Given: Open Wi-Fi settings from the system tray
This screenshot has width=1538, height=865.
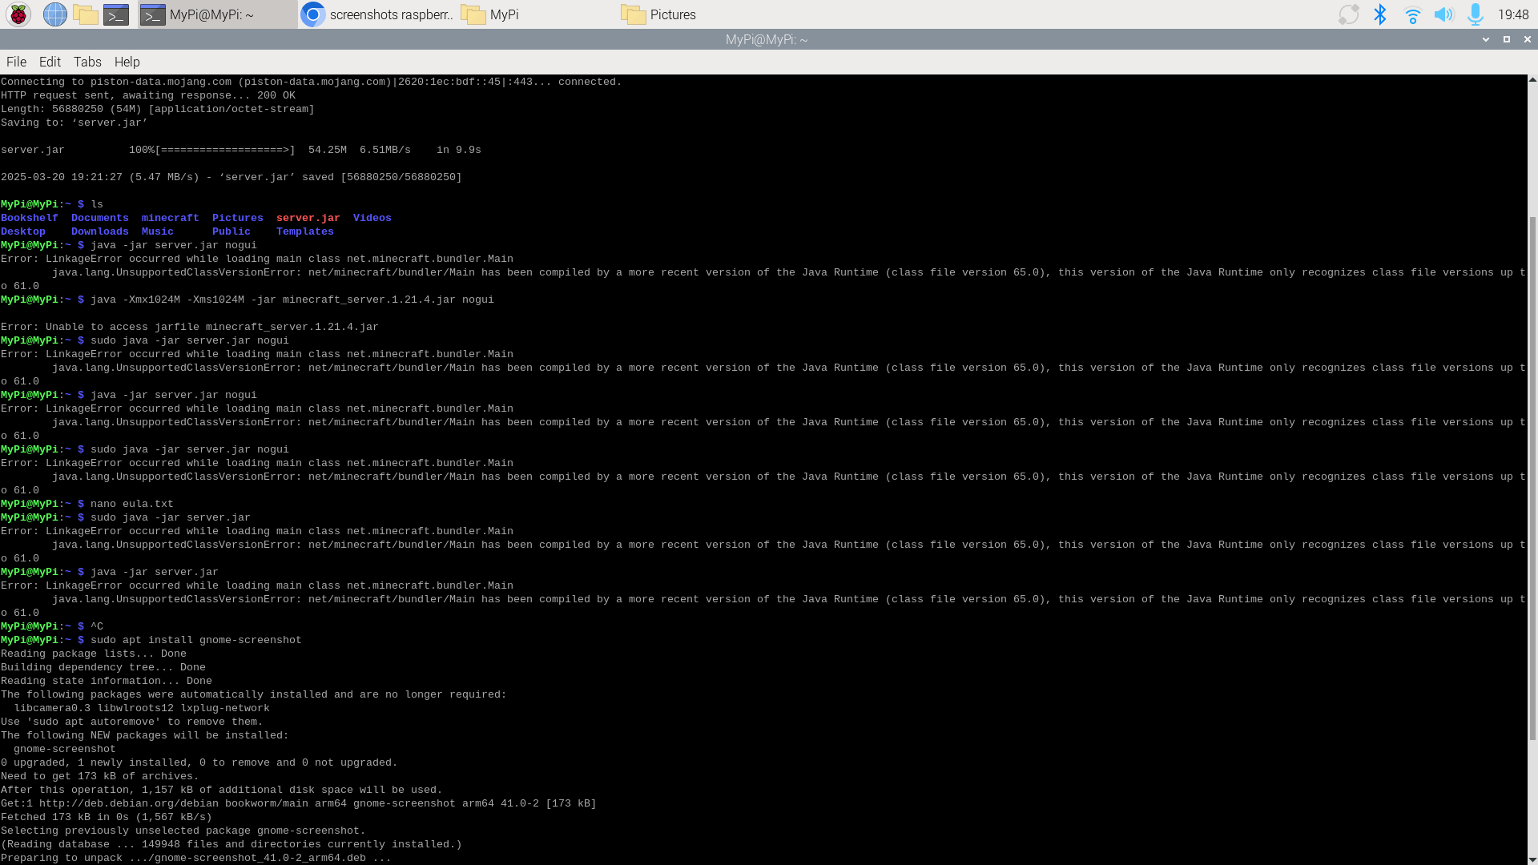Looking at the screenshot, I should 1411,14.
